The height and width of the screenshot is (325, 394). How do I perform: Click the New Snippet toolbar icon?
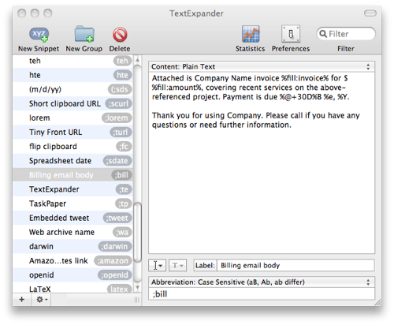pos(39,35)
